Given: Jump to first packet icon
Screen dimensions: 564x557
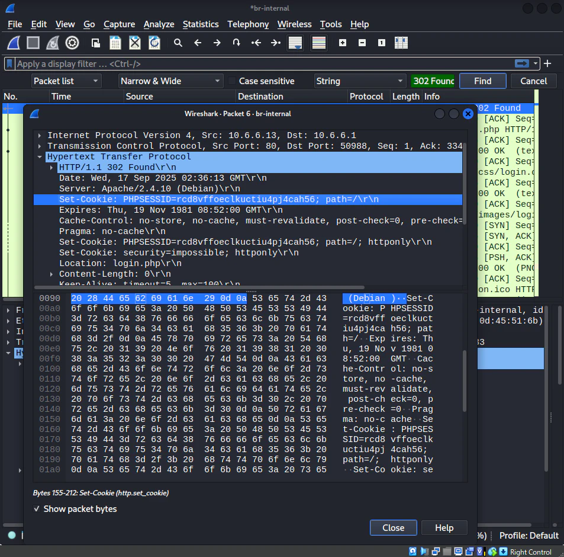Looking at the screenshot, I should [256, 43].
